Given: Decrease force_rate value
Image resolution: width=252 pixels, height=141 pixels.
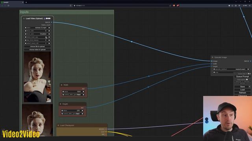Looking at the screenshot, I should [x=25, y=31].
